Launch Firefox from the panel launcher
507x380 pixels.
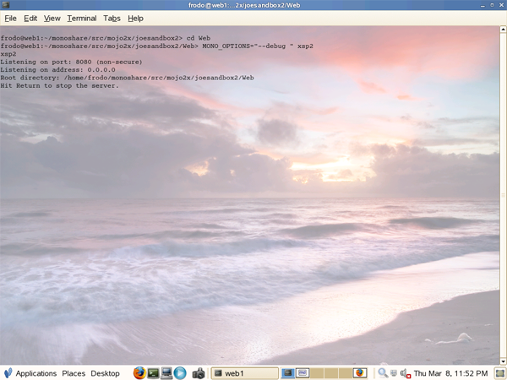click(139, 373)
